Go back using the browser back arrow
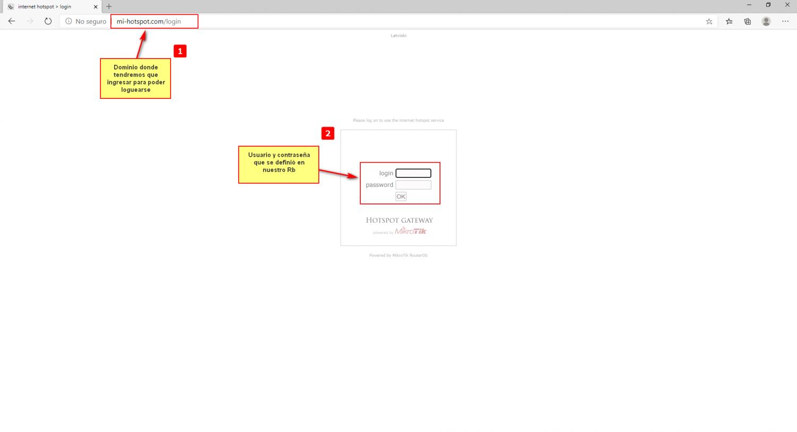Screen dimensions: 797x432 pos(12,21)
